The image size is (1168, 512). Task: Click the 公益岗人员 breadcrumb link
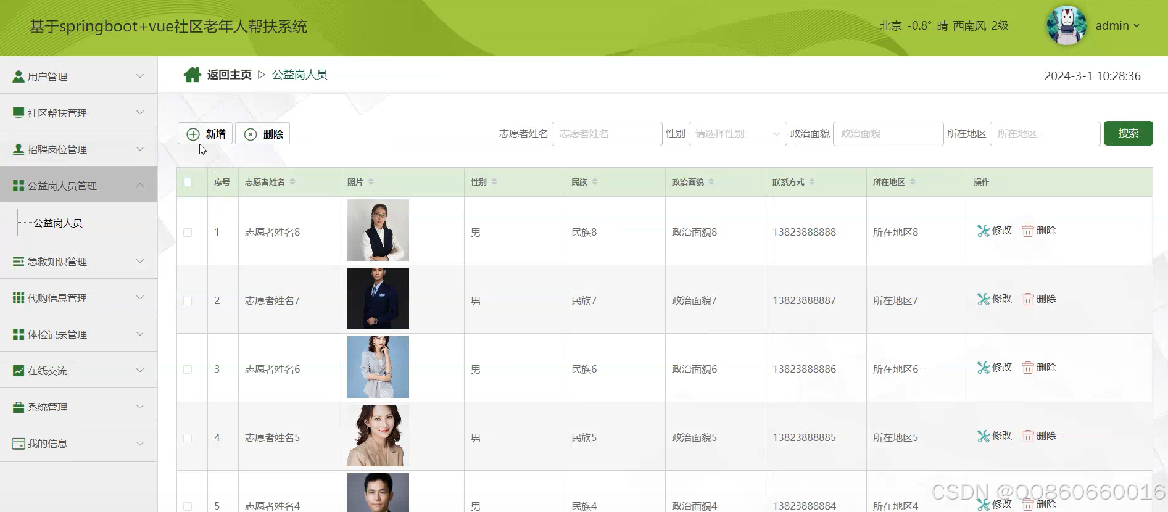point(300,75)
